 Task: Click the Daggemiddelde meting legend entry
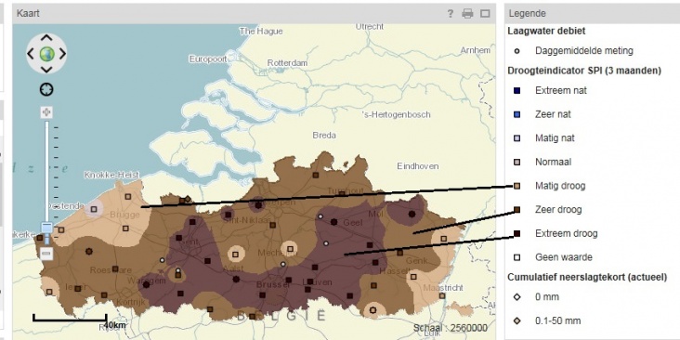click(x=583, y=51)
